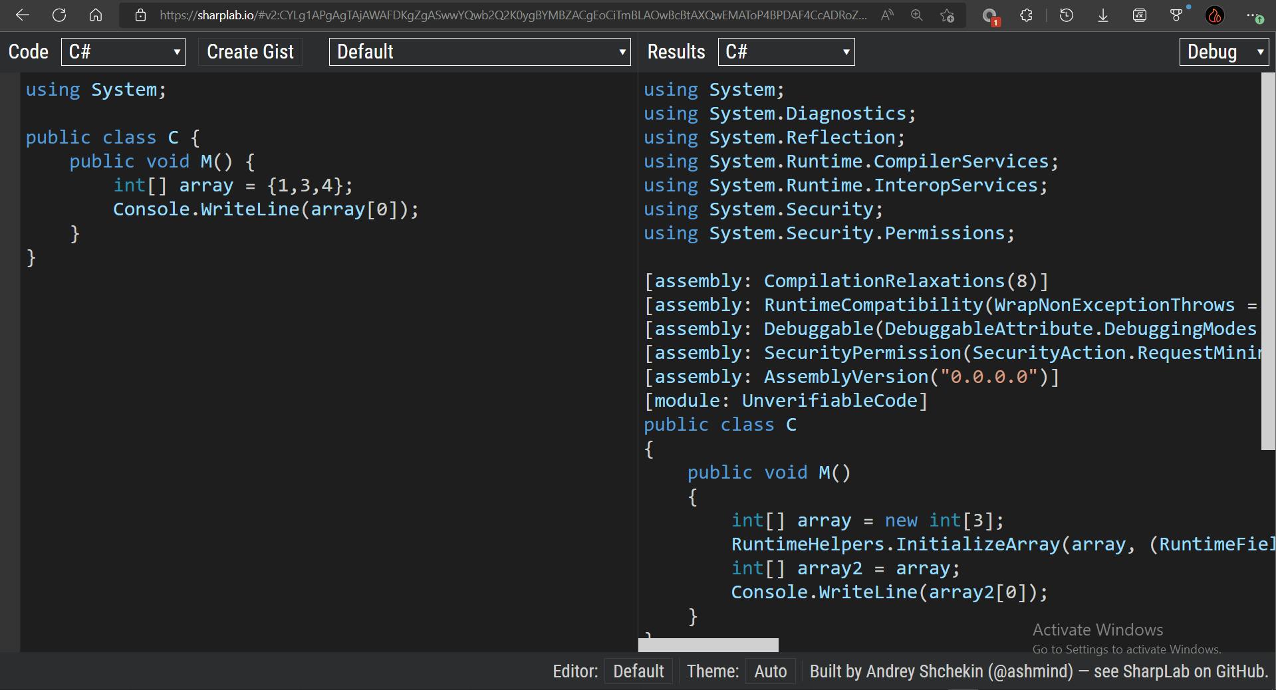Click the browser address bar URL
Screen dimensions: 1276x690
(x=513, y=15)
